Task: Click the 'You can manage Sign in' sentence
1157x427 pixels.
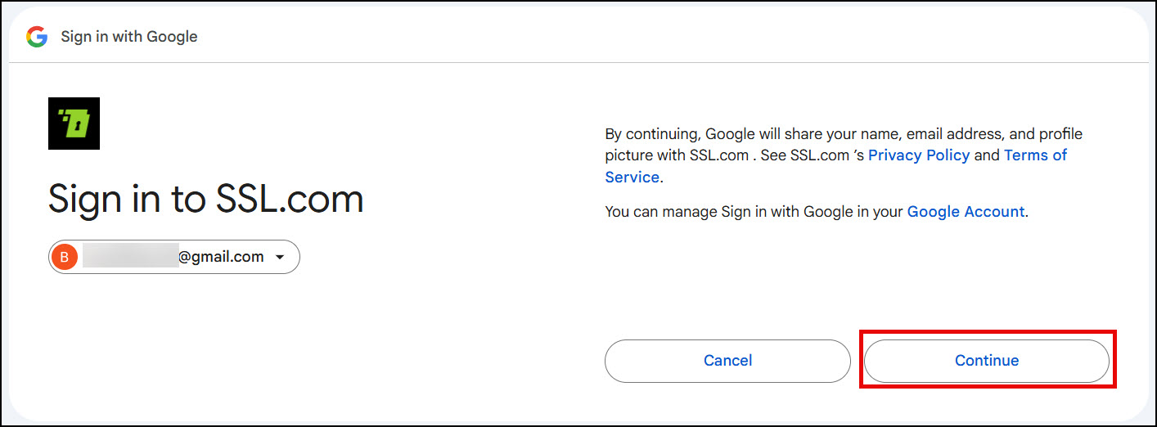Action: 817,212
